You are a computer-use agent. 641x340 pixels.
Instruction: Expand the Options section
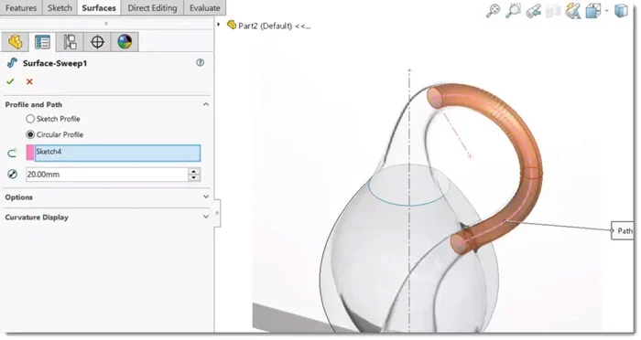206,197
